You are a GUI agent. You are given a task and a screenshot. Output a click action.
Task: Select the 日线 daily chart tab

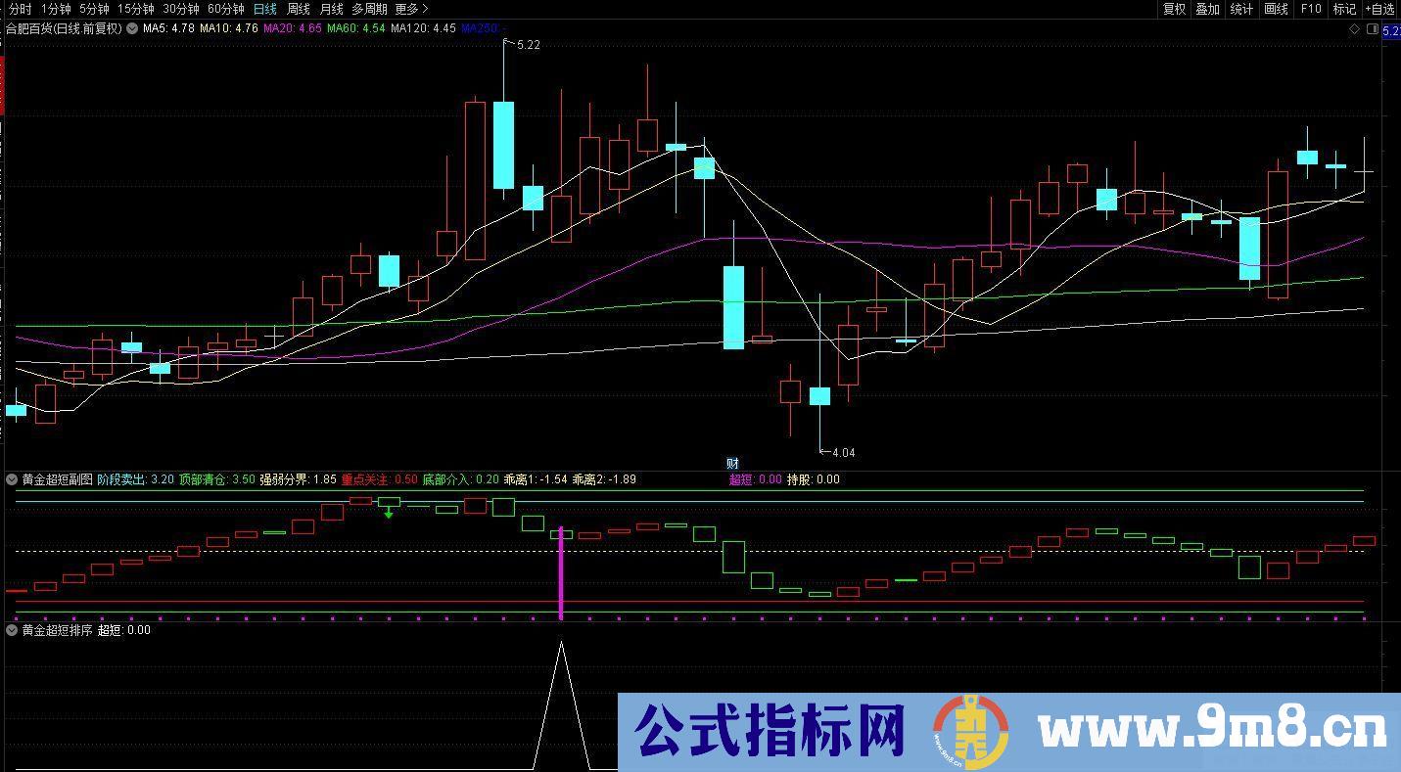click(264, 9)
